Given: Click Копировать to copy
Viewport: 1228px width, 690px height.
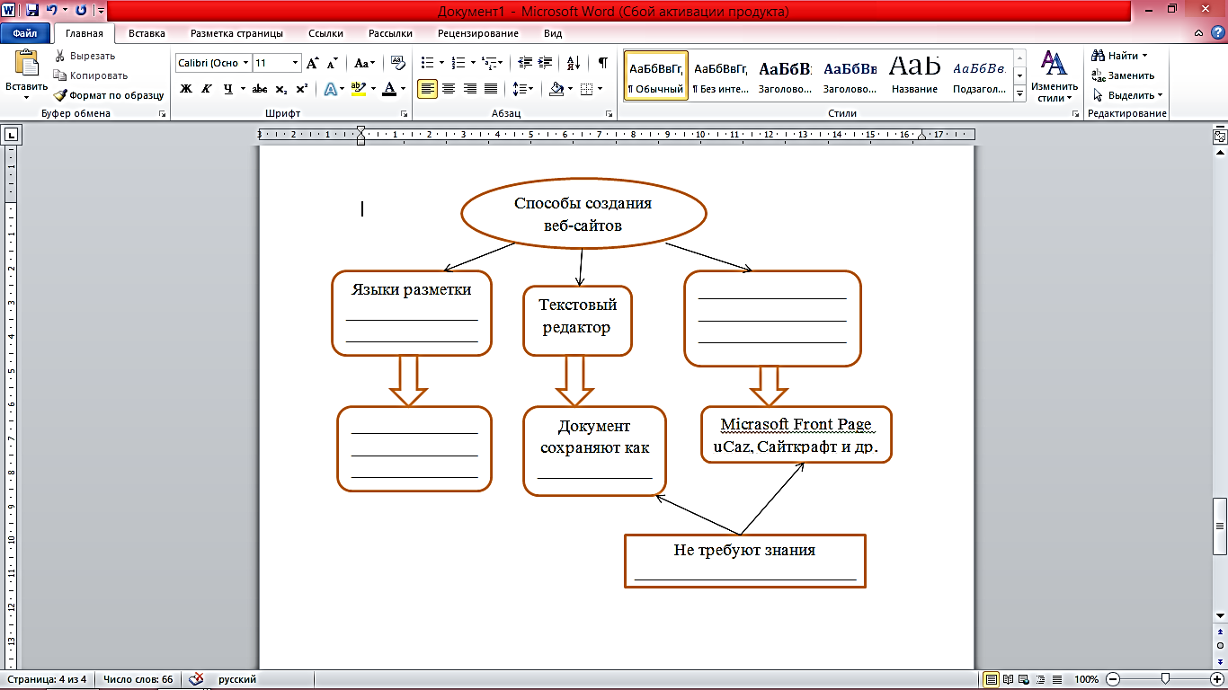Looking at the screenshot, I should point(90,75).
